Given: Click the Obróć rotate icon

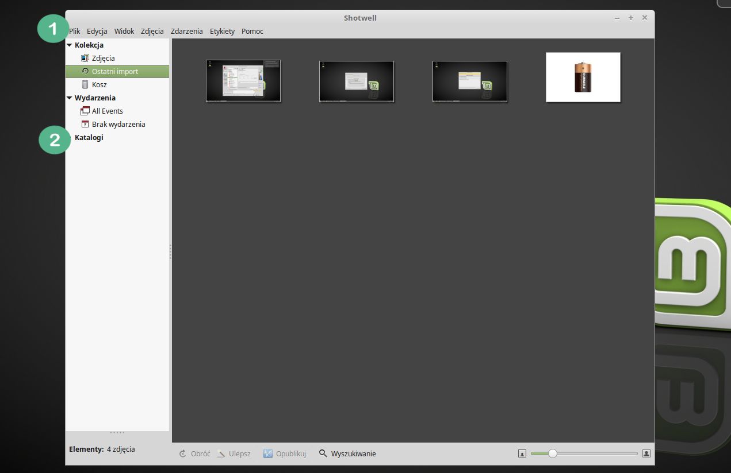Looking at the screenshot, I should 183,453.
